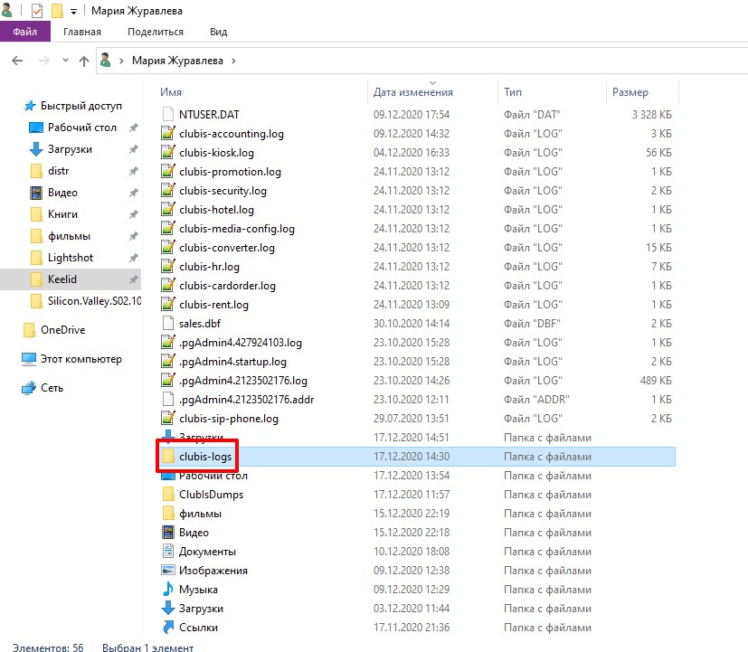Open the Файл ribbon tab
Viewport: 748px width, 652px height.
coord(24,32)
